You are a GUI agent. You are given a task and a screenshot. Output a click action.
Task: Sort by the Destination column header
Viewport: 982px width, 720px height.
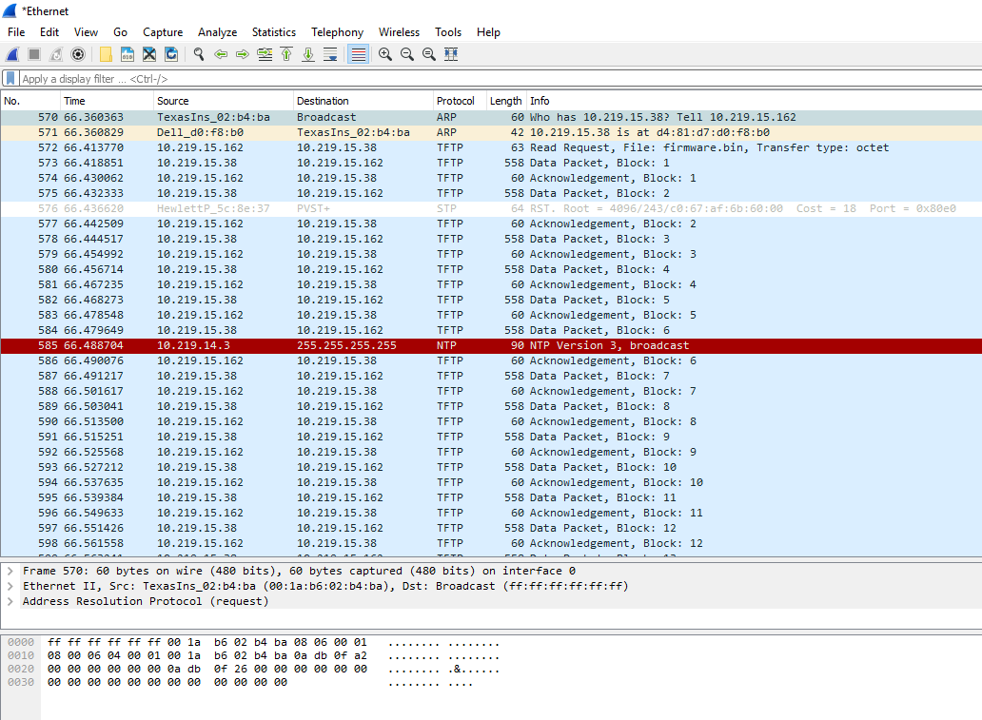[363, 101]
